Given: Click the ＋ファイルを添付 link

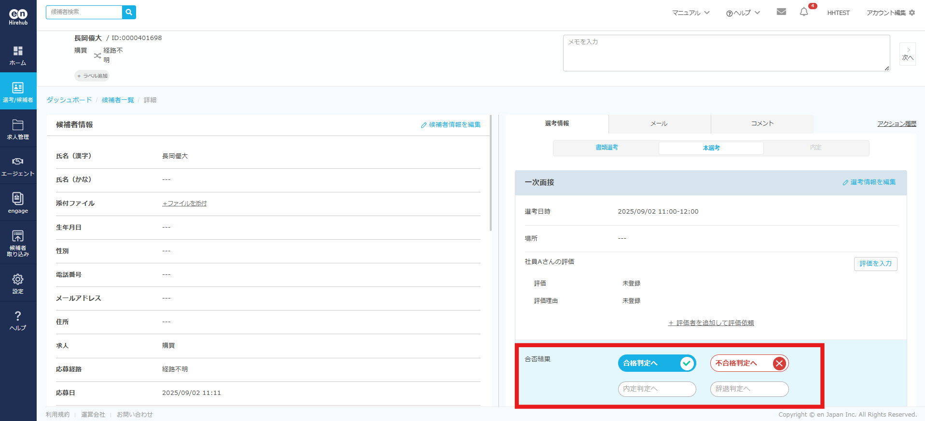Looking at the screenshot, I should (184, 204).
